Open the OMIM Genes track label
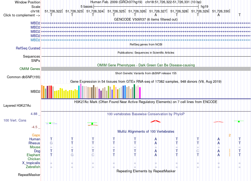The height and width of the screenshot is (181, 251). (x=30, y=69)
